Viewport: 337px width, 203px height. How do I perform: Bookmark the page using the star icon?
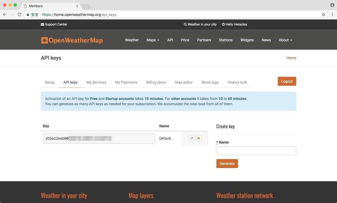point(324,14)
